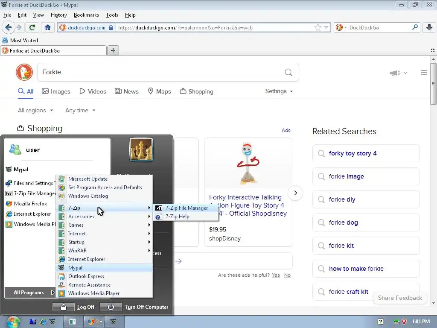Click the browser Forward arrow button

(19, 27)
